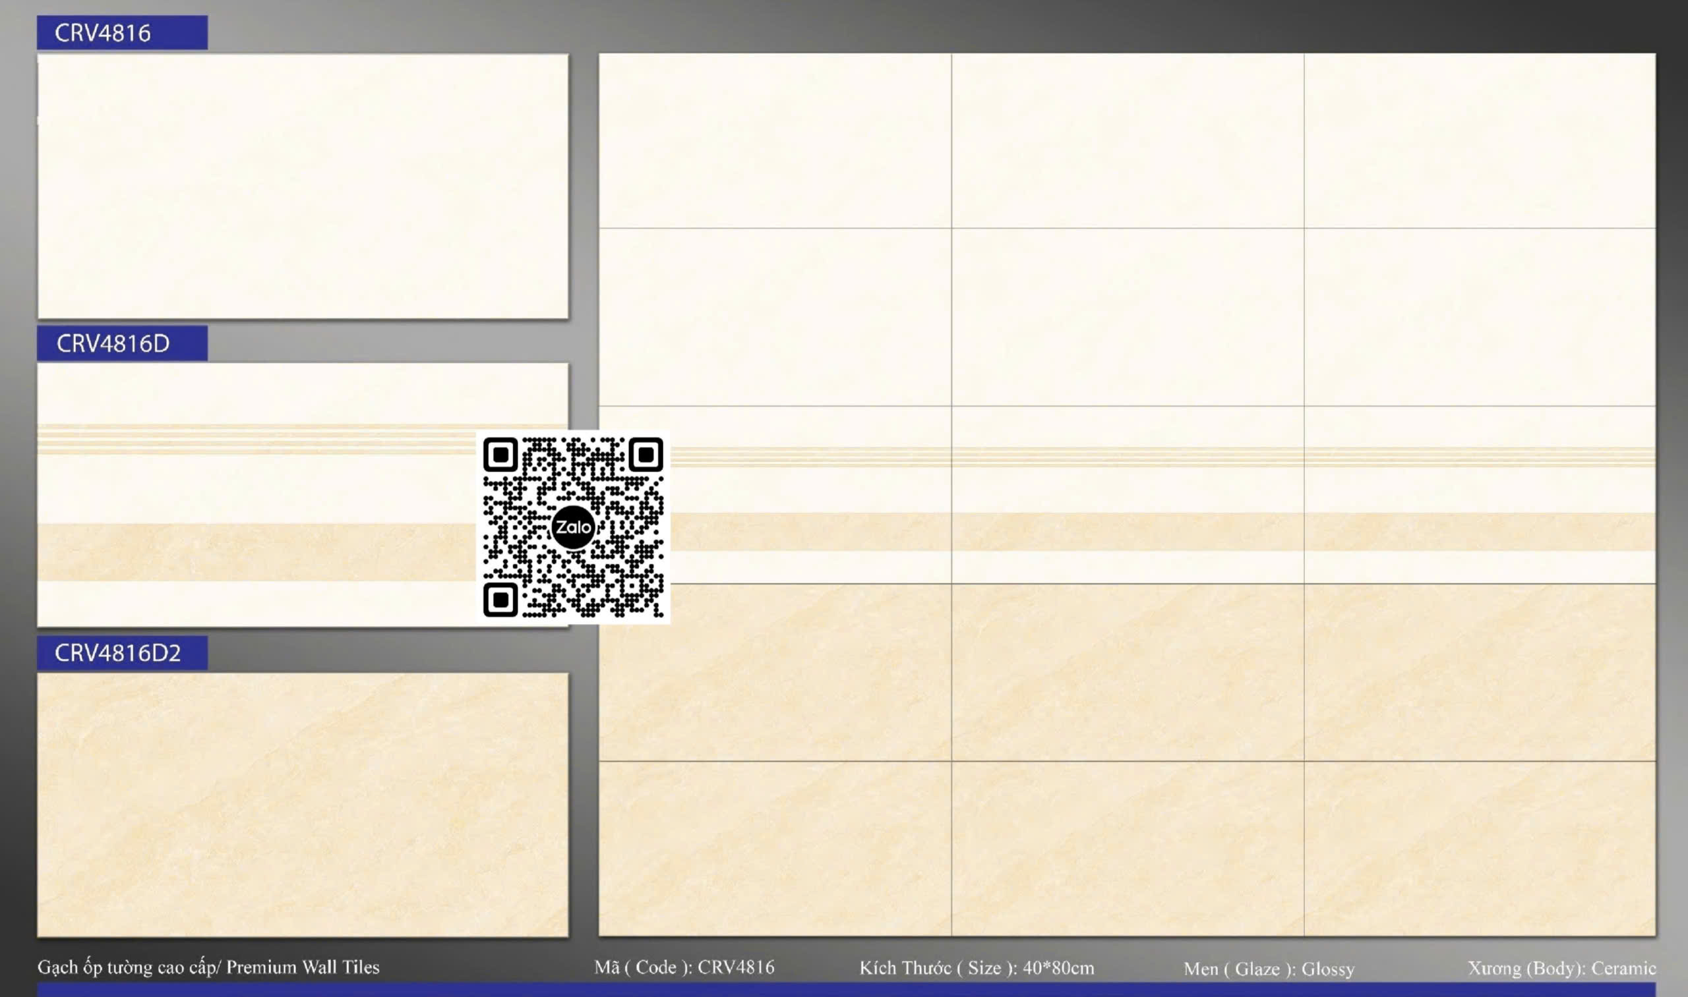Select the CRV4816D2 blue label
Screen dimensions: 1688x997
[122, 653]
